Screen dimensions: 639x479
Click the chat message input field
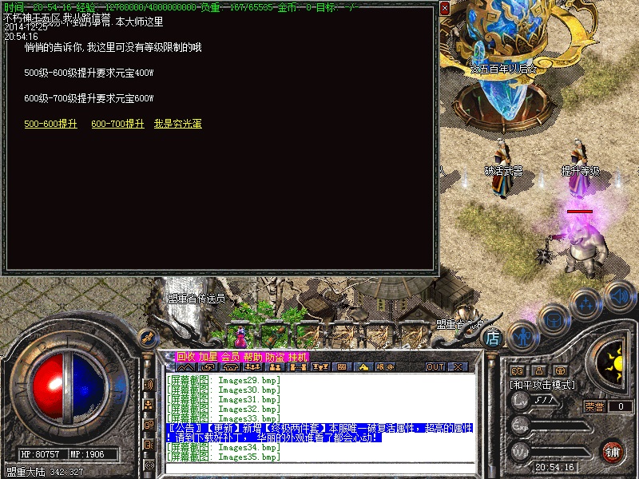pyautogui.click(x=319, y=468)
